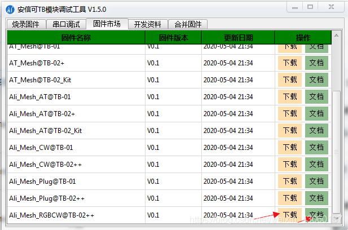
Task: Select the Ali_Mesh_CW@TB-01 row name
Action: [41, 148]
